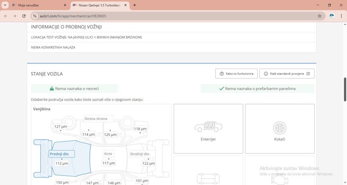Click the Nema naznaka o prefarbanim panelima badge
Image resolution: width=347 pixels, height=185 pixels.
[x=258, y=89]
